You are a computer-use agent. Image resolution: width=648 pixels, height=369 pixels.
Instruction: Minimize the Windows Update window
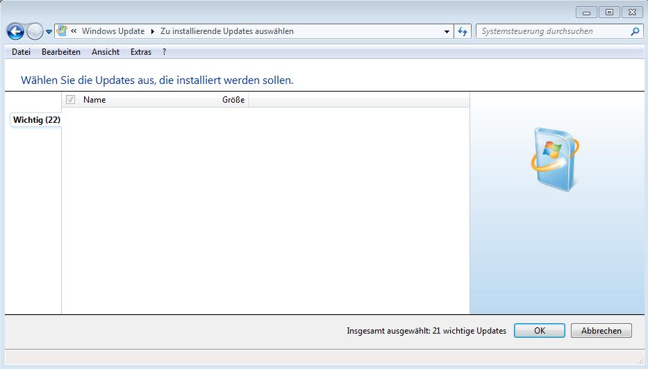point(586,12)
